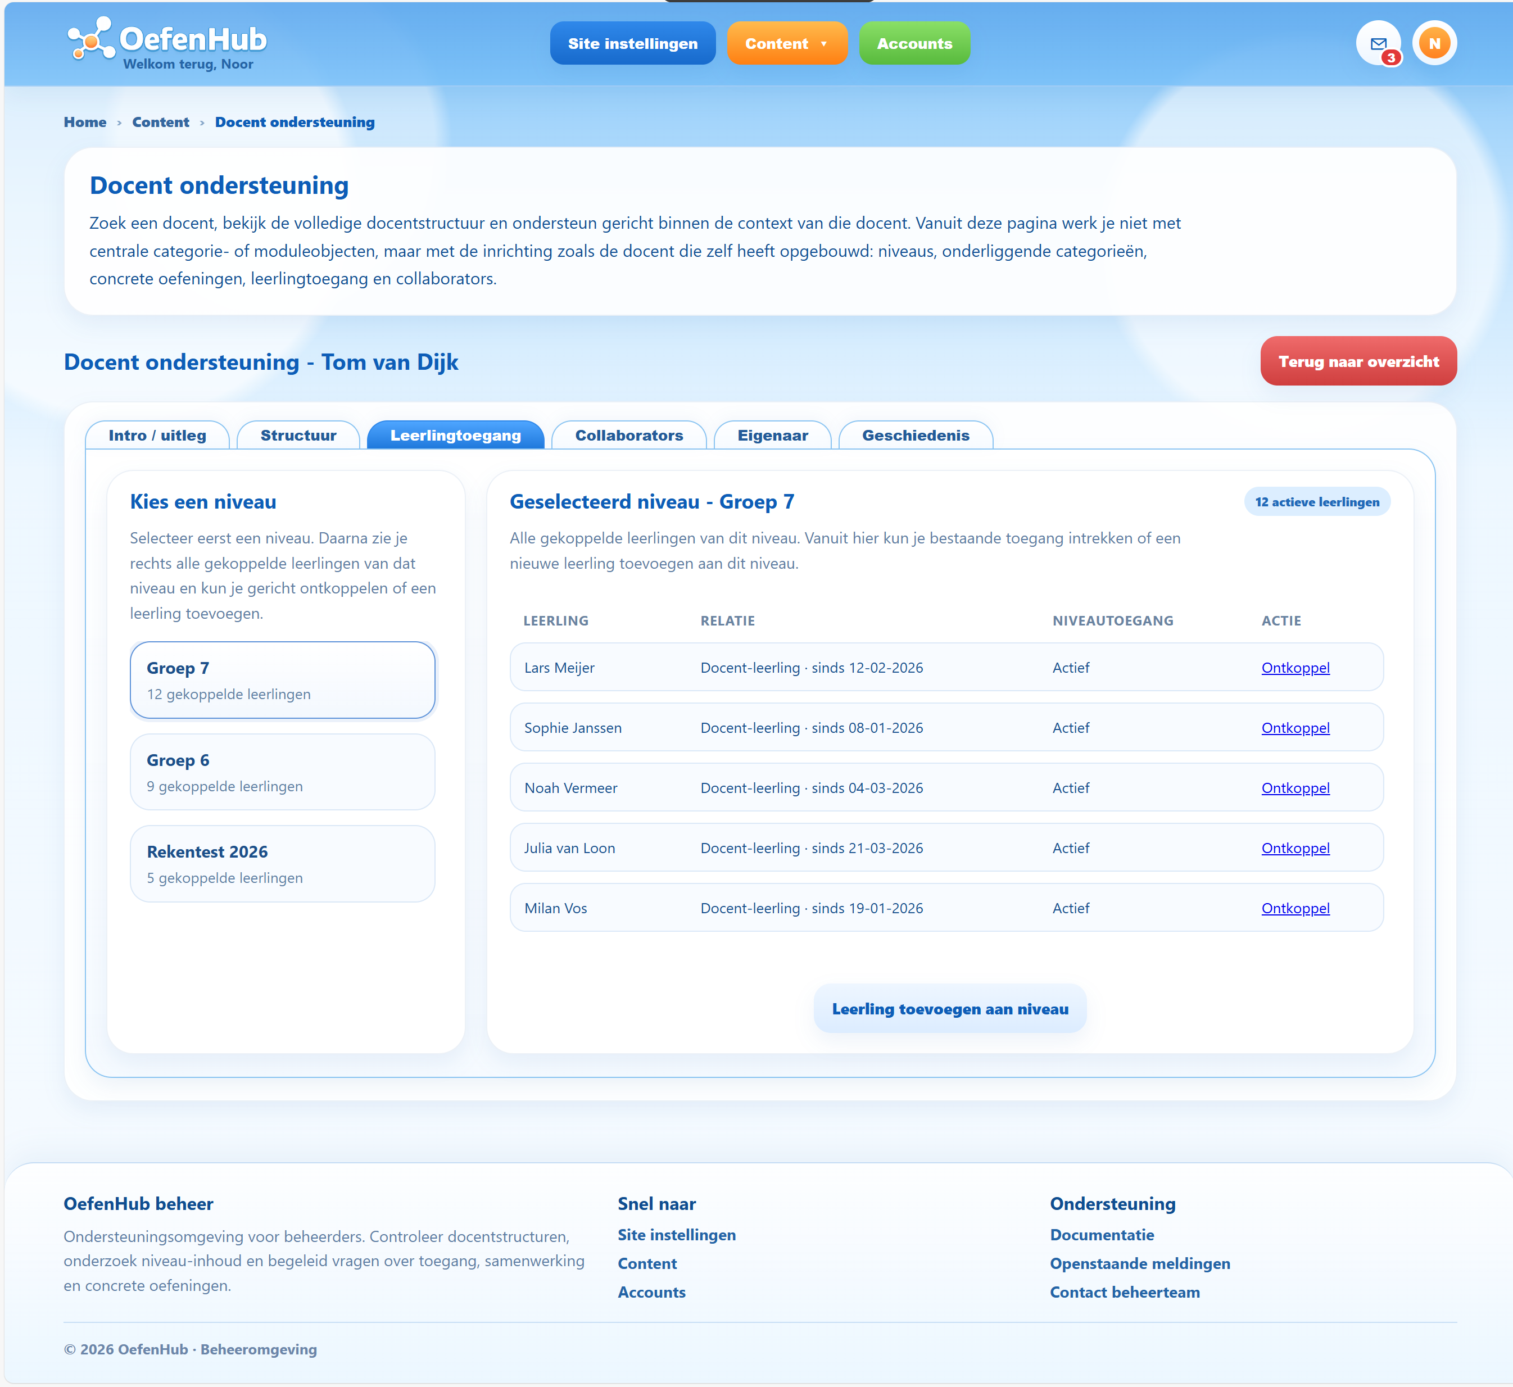Go to Content breadcrumb
Image resolution: width=1513 pixels, height=1387 pixels.
click(x=161, y=123)
